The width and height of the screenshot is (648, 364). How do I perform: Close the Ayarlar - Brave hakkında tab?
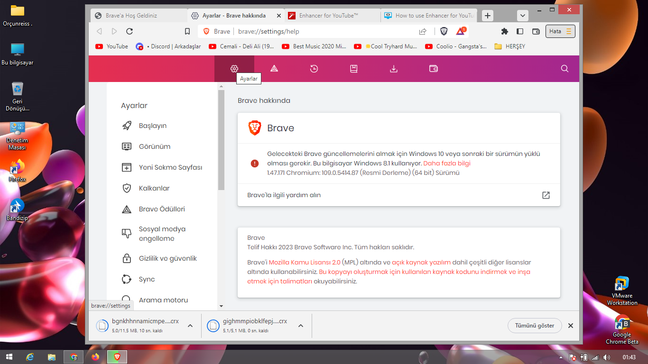pyautogui.click(x=279, y=16)
